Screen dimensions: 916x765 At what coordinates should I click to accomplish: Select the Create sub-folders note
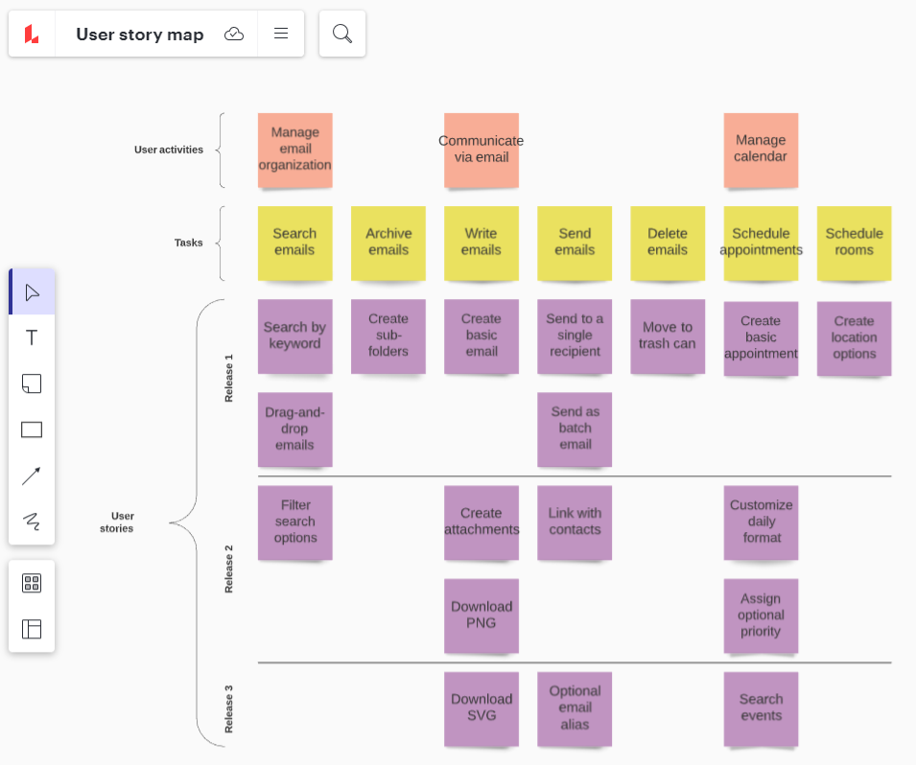388,336
